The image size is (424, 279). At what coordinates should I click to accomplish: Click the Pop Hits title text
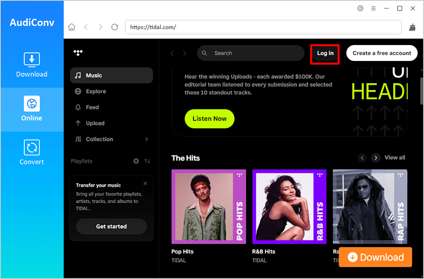pyautogui.click(x=182, y=251)
